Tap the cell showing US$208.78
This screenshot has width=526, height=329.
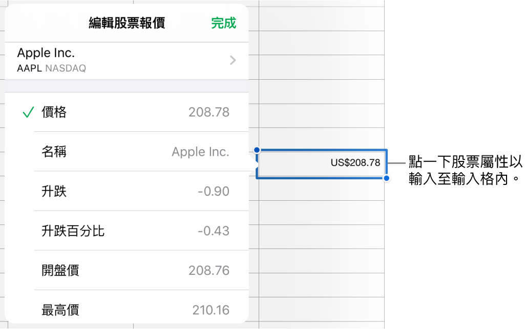click(x=322, y=163)
